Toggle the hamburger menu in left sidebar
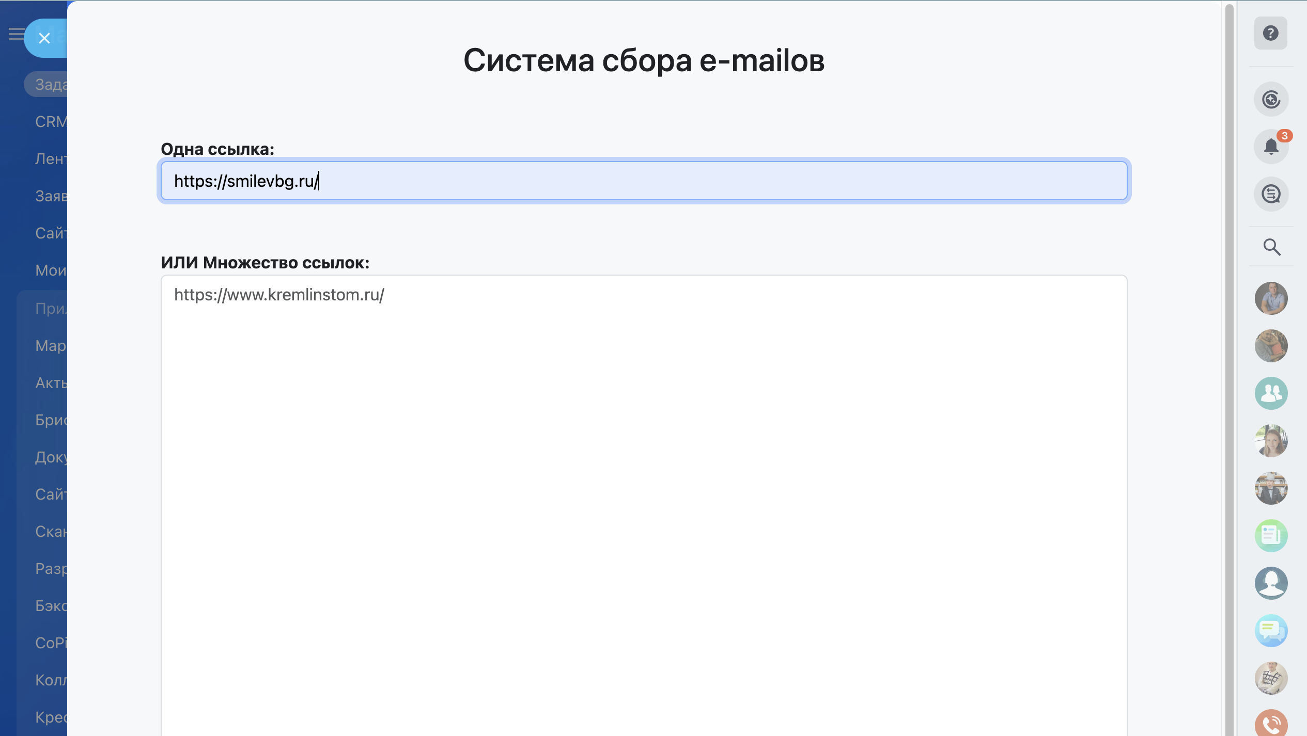1307x736 pixels. pyautogui.click(x=15, y=34)
